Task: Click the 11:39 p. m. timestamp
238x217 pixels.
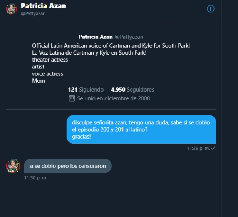Action: (198, 148)
